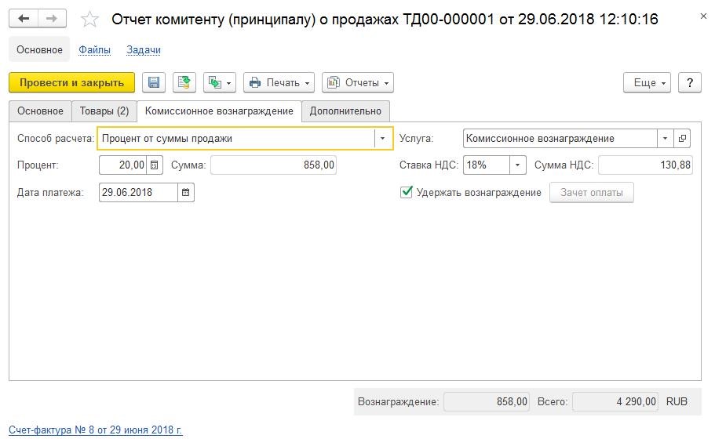This screenshot has height=446, width=715.
Task: Add document to favorites with star icon
Action: (x=89, y=19)
